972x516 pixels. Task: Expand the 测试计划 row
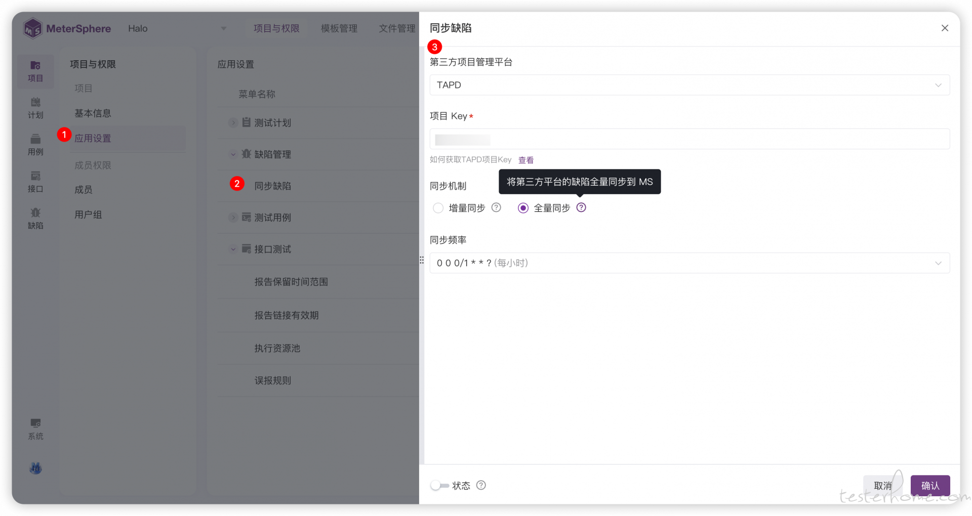[x=233, y=123]
